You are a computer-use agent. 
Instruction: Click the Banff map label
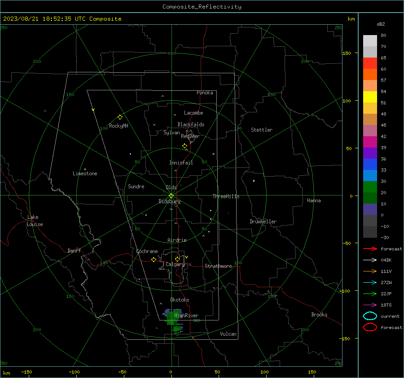tap(74, 250)
